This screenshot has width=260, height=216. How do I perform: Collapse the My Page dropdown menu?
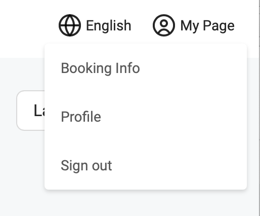(x=194, y=25)
